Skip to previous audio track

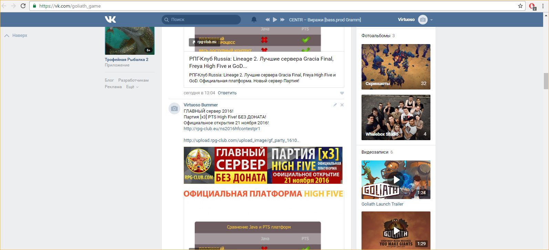click(267, 20)
